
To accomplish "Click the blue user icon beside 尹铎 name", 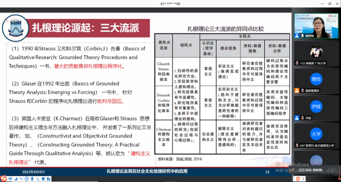I will click(296, 118).
